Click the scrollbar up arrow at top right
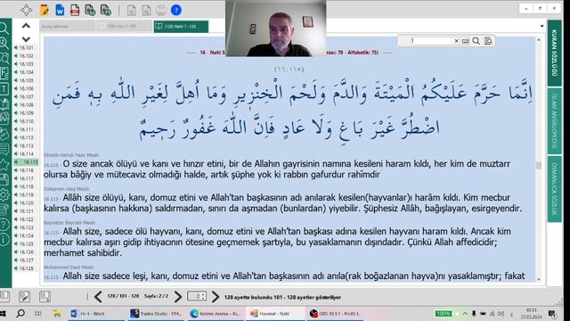 (539, 39)
